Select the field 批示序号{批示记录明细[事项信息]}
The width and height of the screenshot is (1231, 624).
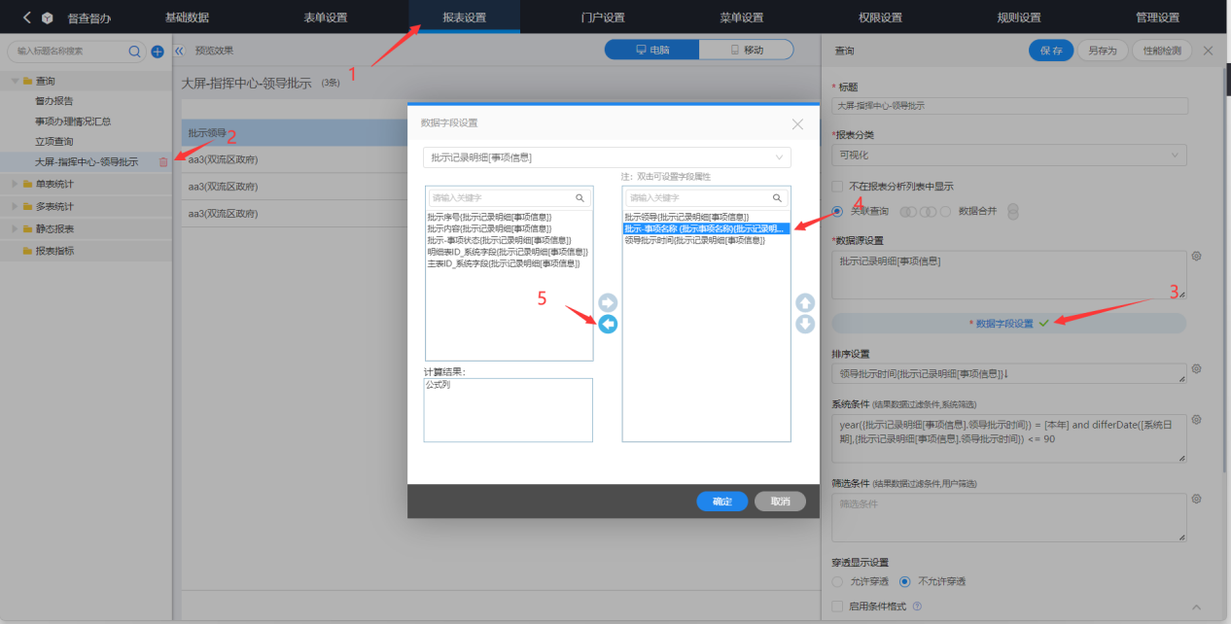(489, 217)
